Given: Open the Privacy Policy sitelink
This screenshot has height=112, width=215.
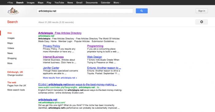Looking at the screenshot, I should [x=51, y=46].
